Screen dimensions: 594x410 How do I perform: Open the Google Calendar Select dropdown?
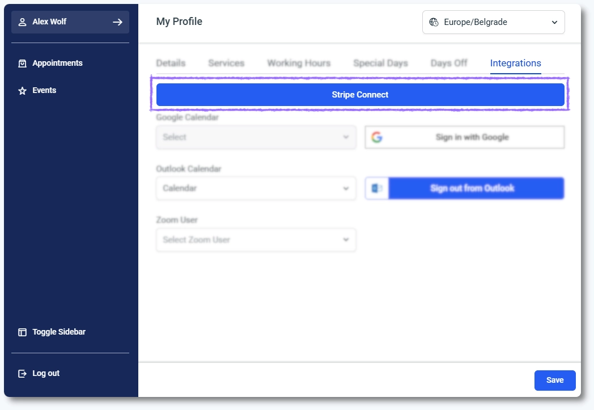[256, 137]
